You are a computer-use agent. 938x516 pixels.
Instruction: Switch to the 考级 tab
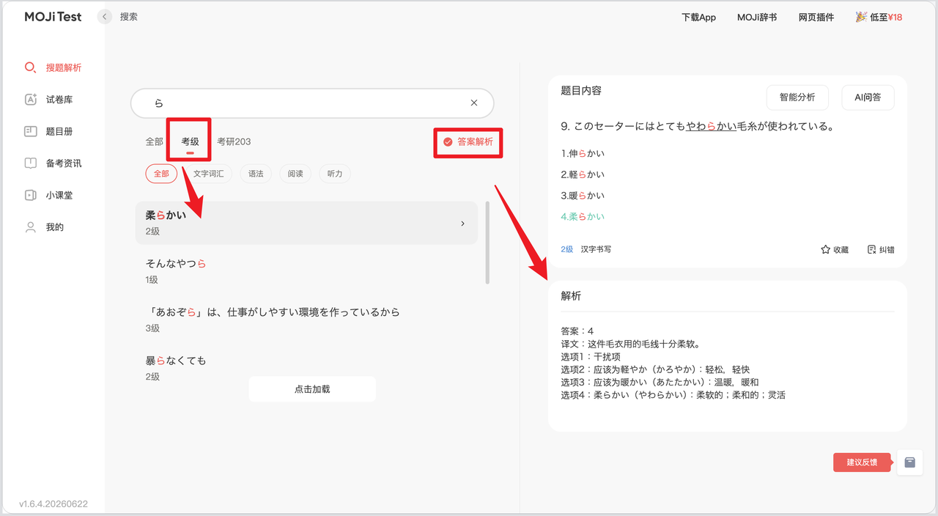(x=190, y=141)
